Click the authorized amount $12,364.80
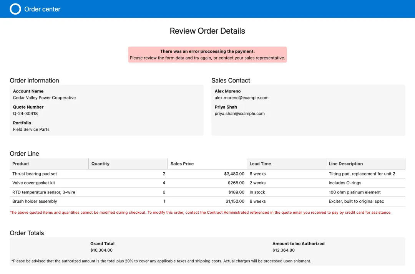This screenshot has height=274, width=415. (x=284, y=250)
